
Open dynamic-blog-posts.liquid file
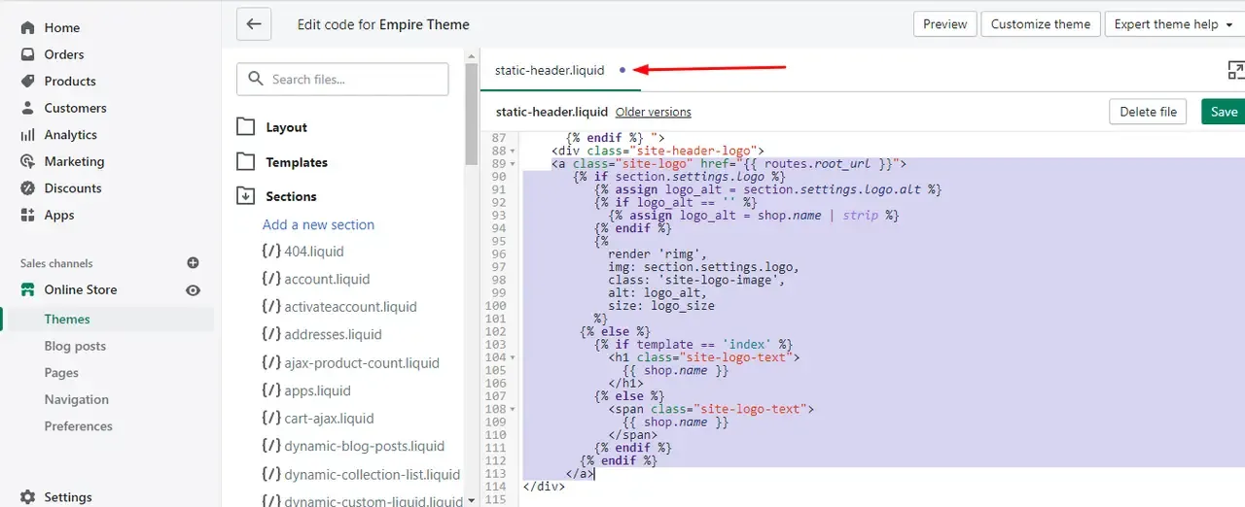pyautogui.click(x=365, y=447)
